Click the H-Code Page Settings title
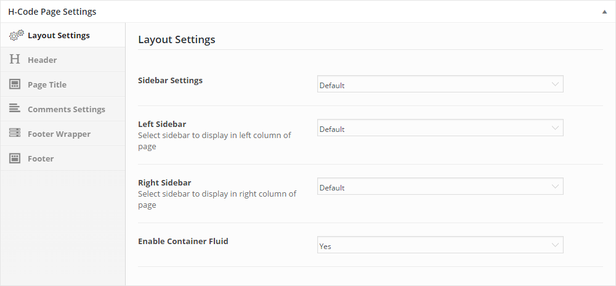The height and width of the screenshot is (286, 616). click(x=52, y=12)
